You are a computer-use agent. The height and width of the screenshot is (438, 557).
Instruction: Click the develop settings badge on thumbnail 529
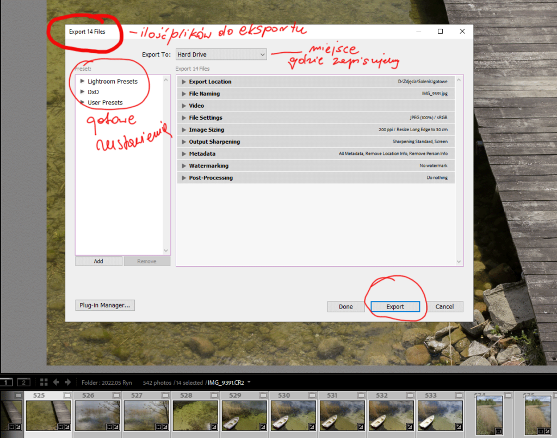(x=263, y=427)
